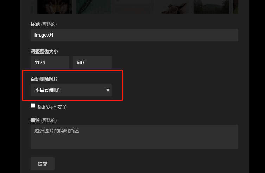The width and height of the screenshot is (265, 173).
Task: Click the dropdown chevron arrow for auto-delete
Action: 108,90
